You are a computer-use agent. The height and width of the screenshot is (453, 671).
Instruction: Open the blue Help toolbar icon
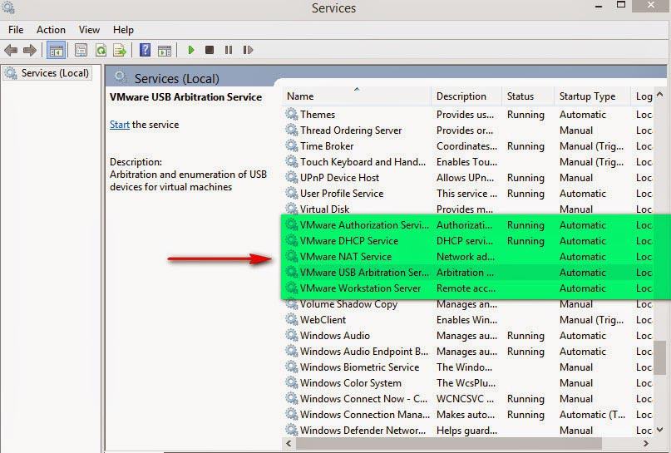tap(145, 50)
